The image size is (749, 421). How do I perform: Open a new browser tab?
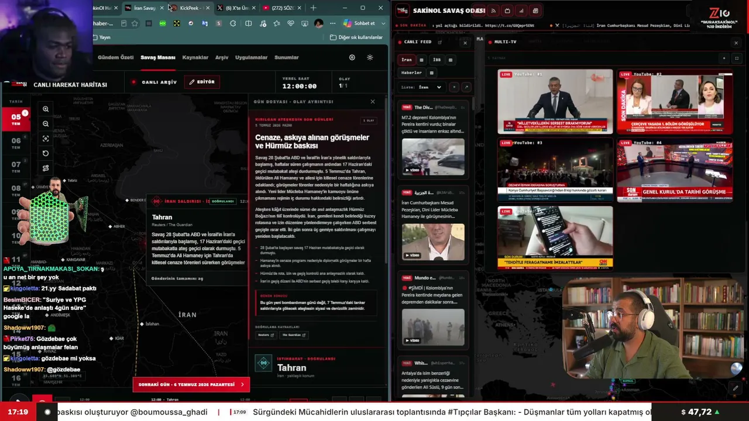coord(314,8)
